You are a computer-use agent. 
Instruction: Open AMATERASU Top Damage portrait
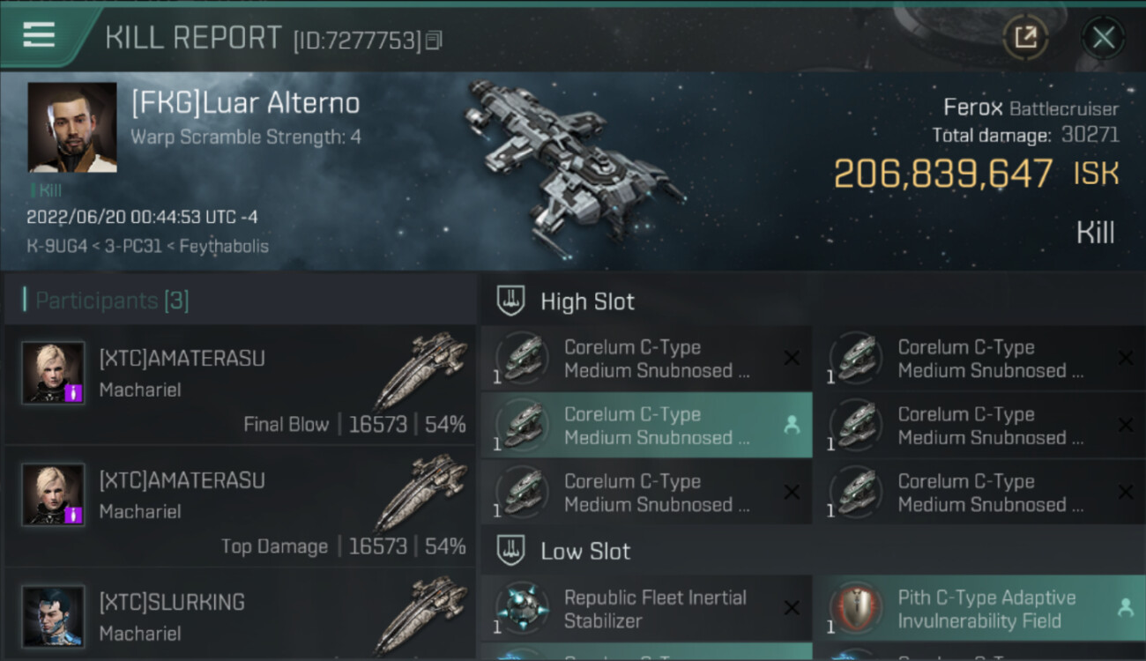coord(54,495)
